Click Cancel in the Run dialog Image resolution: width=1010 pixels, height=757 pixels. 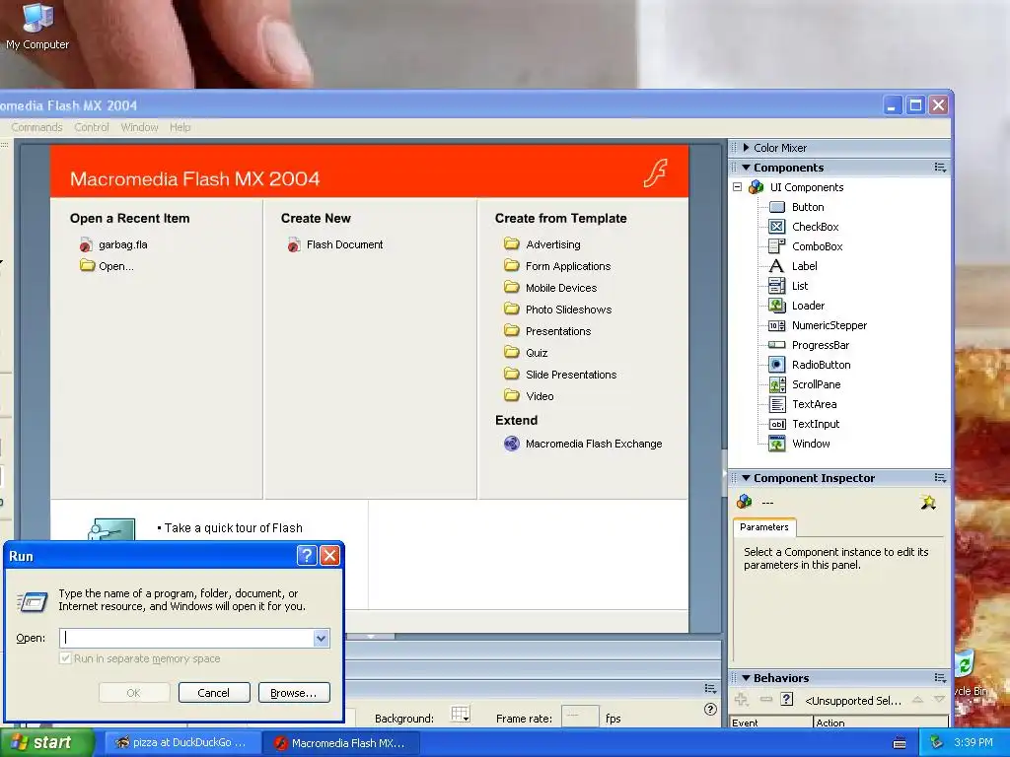[214, 693]
